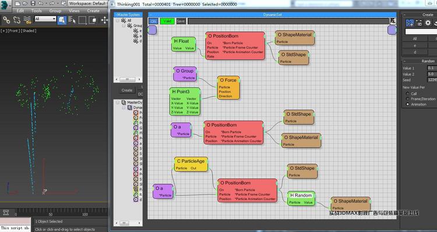437x232 pixels.
Task: Collapse the All node in Master System
Action: [x=118, y=20]
